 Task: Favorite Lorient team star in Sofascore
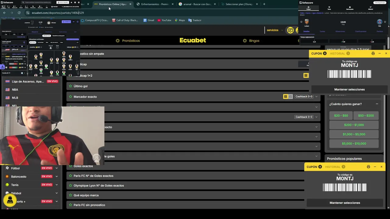[x=301, y=22]
